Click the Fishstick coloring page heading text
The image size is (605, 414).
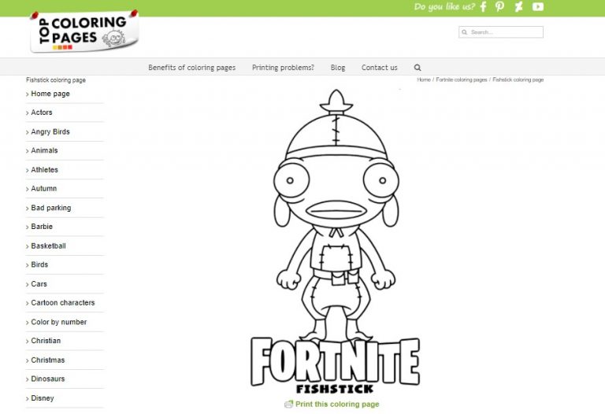click(56, 80)
